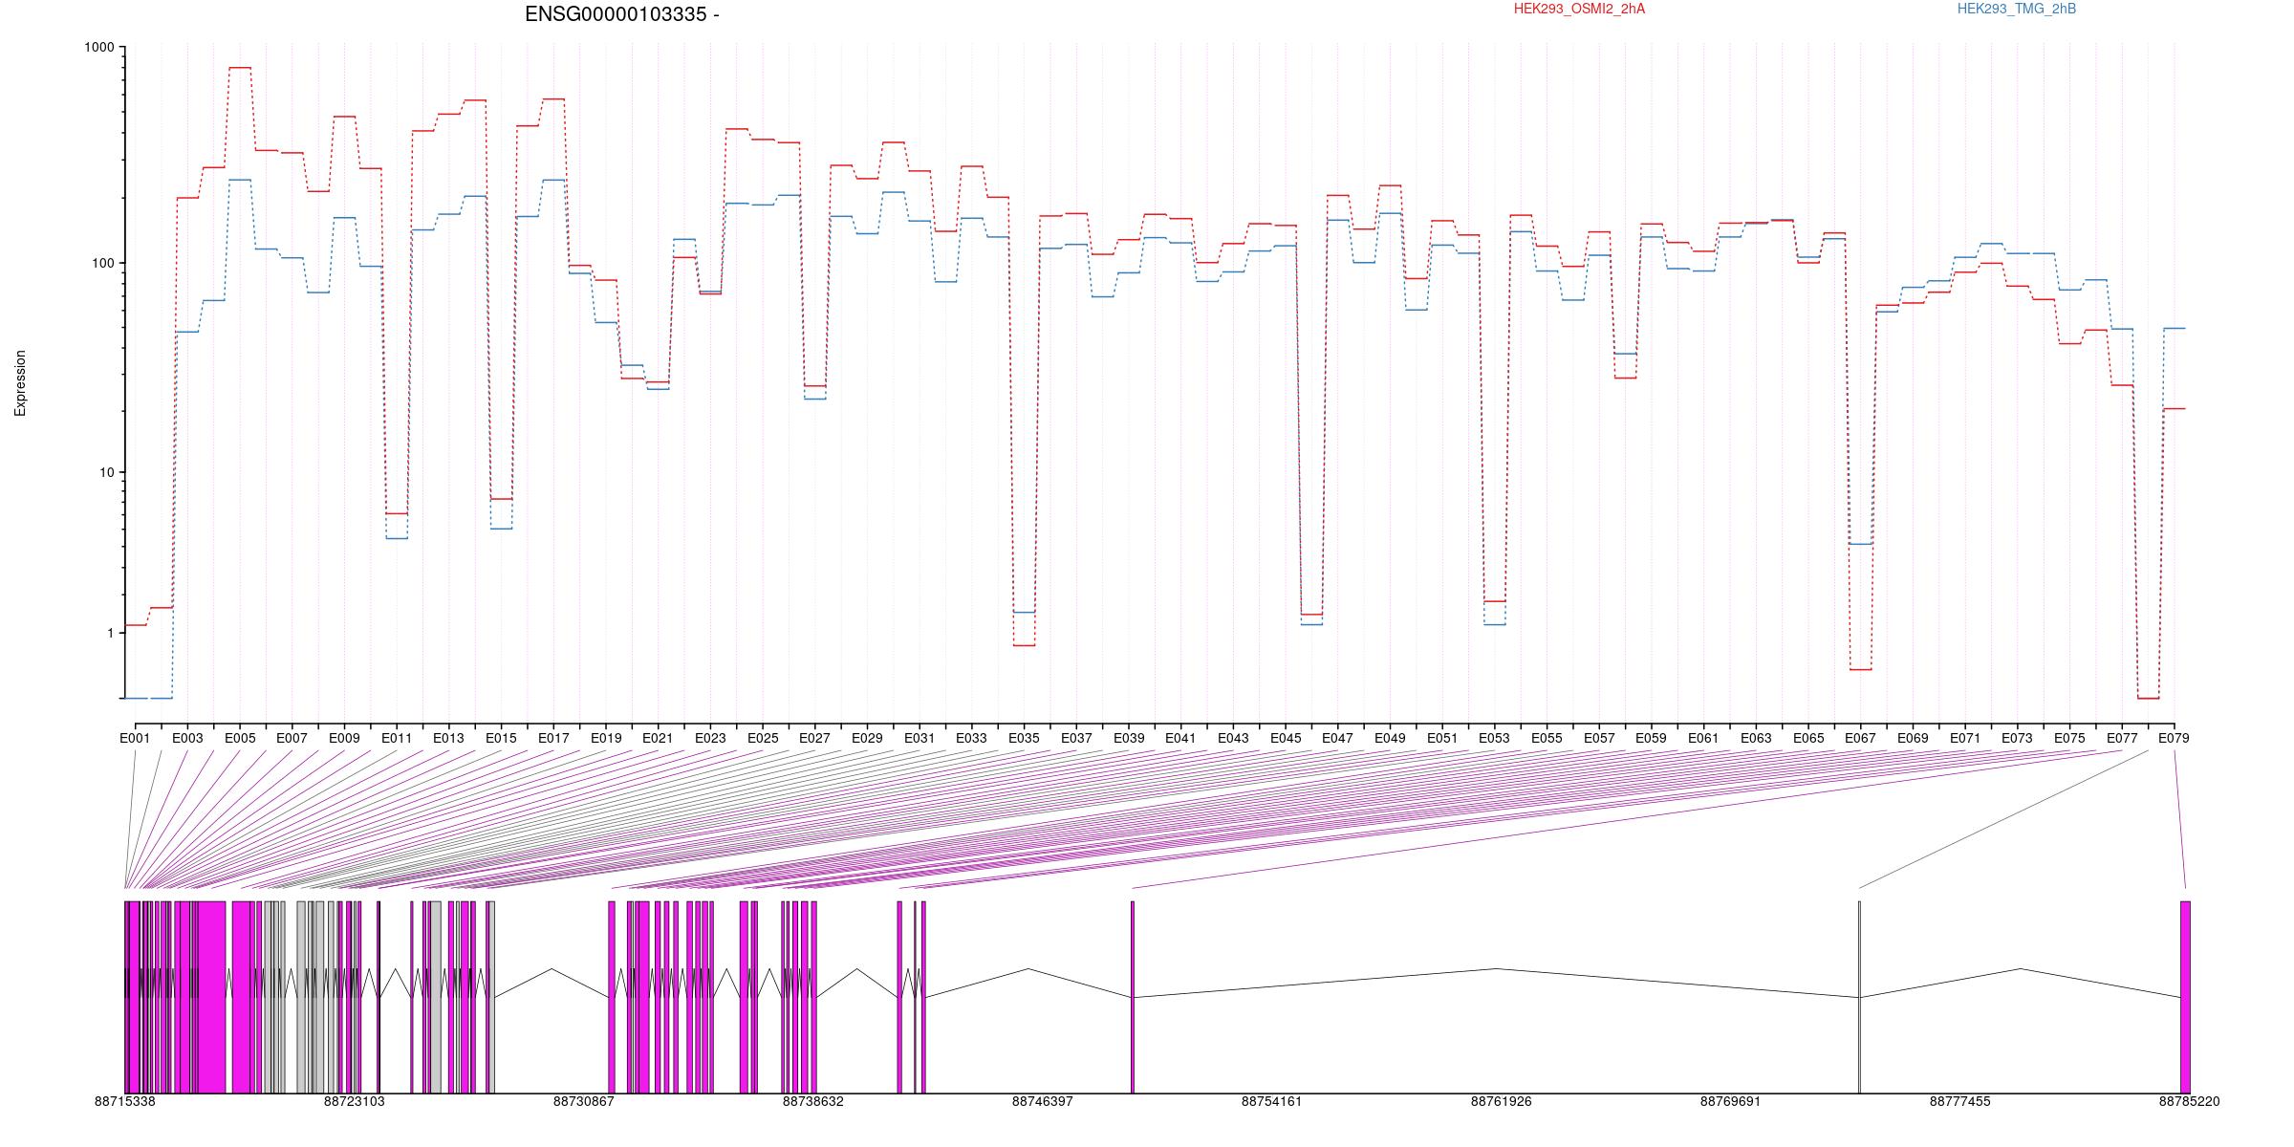Click exon label E011

pos(397,738)
